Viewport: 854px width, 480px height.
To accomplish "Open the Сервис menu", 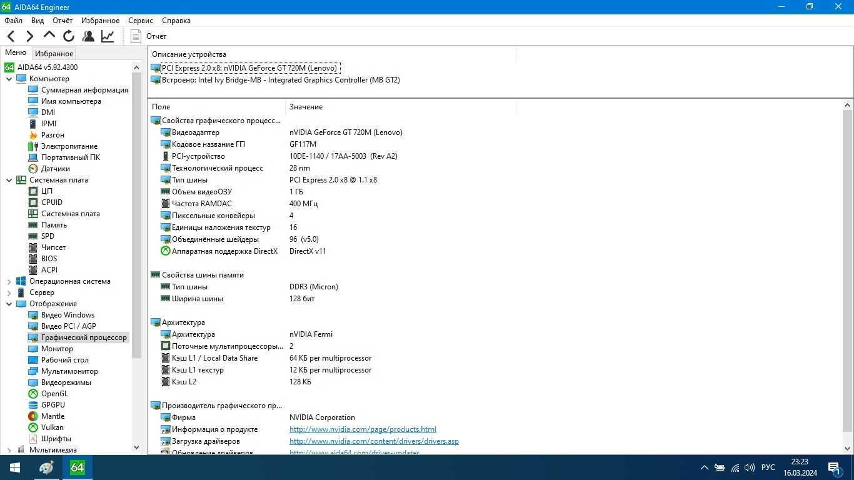I will [141, 21].
